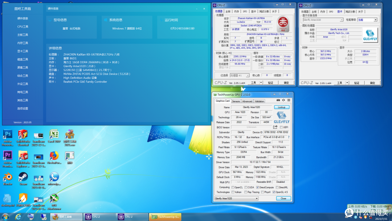Click the Lookup button in GPU-Z

[282, 107]
